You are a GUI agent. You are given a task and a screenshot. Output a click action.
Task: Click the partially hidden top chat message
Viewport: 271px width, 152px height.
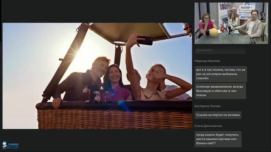click(220, 50)
